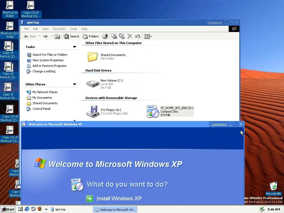
Task: Select the Shared Documents folder icon
Action: point(93,57)
